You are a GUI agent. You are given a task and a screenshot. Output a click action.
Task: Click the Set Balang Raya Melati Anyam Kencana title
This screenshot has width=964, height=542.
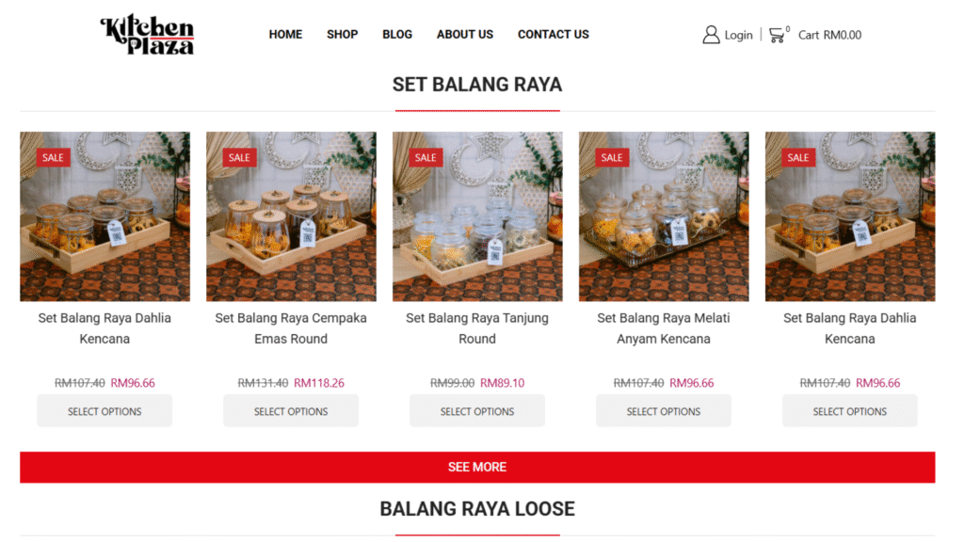pyautogui.click(x=664, y=328)
